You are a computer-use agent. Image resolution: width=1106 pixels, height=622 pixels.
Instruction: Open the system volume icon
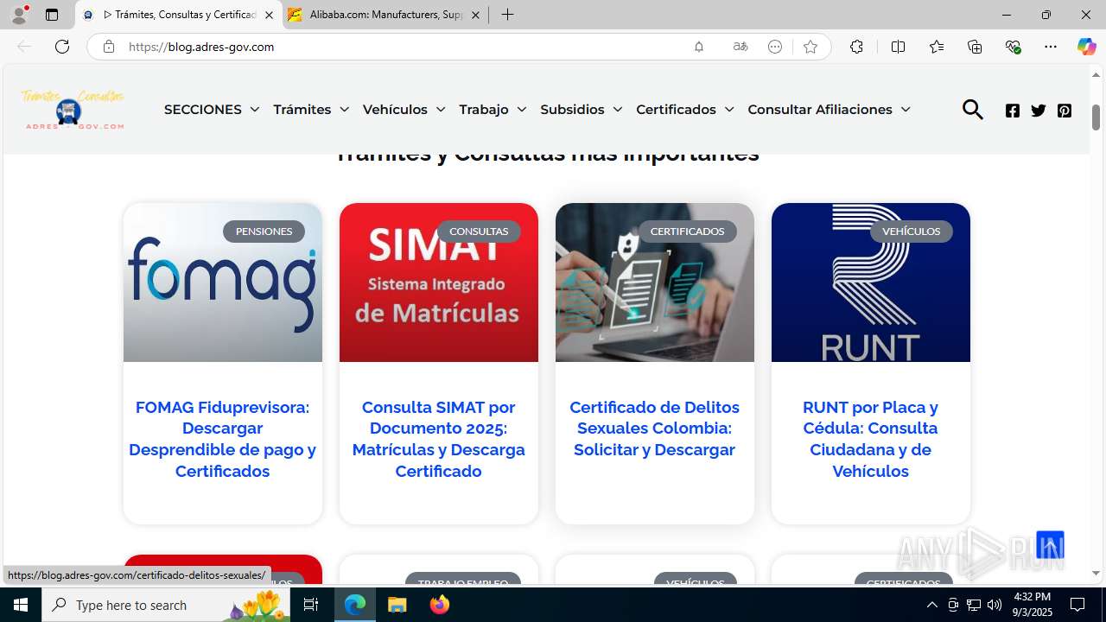994,605
